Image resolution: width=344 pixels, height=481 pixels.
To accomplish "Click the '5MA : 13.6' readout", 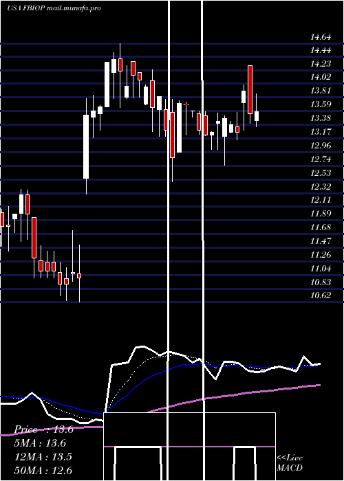I will (x=41, y=443).
